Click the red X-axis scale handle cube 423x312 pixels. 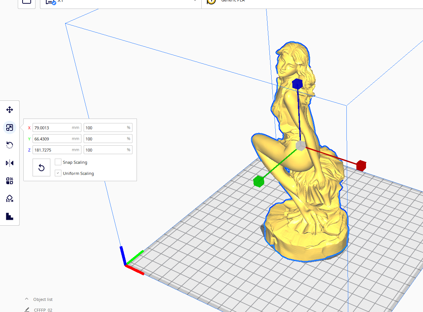tap(361, 166)
